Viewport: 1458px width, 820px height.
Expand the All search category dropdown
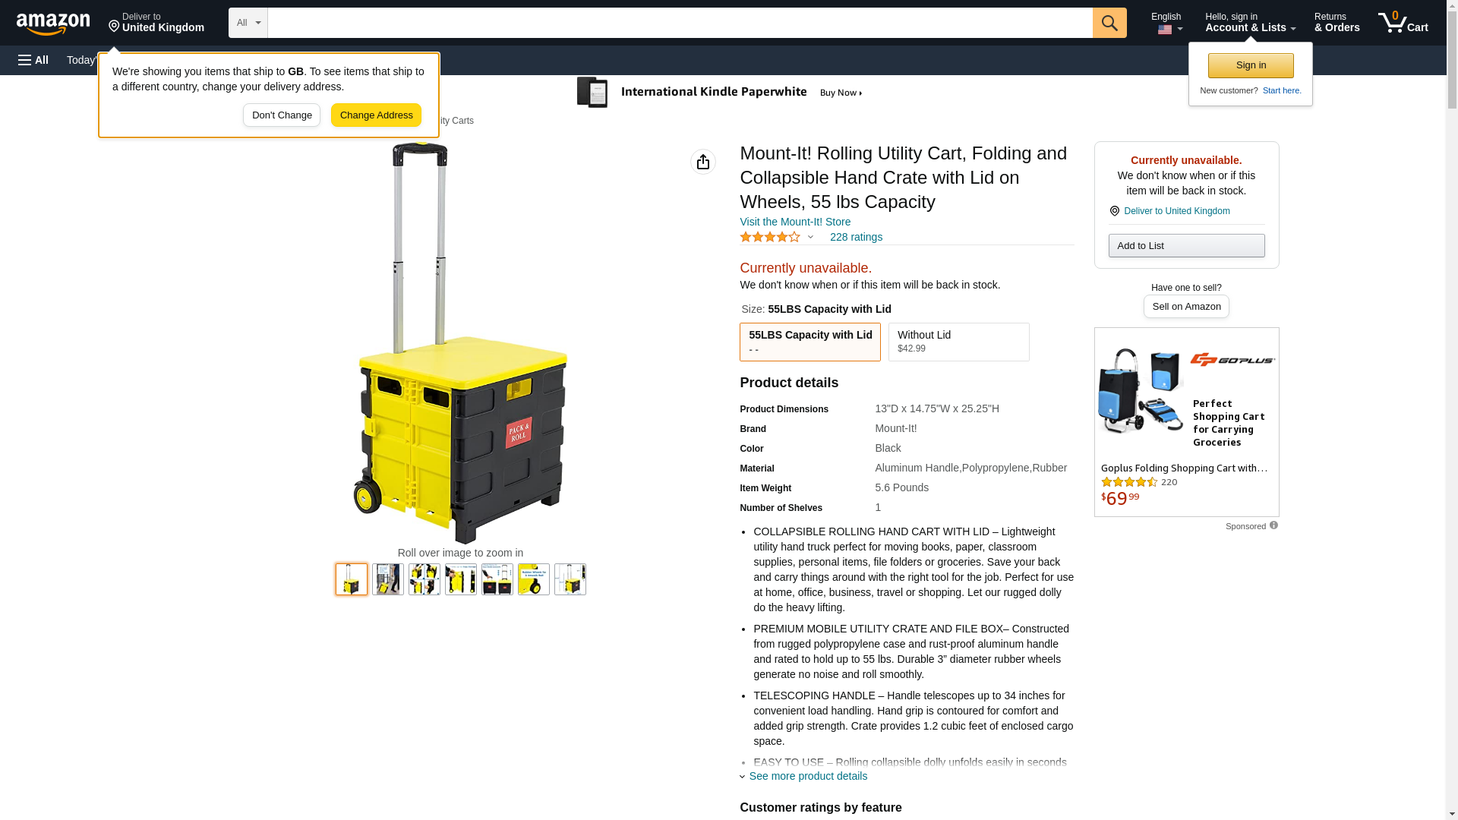tap(248, 23)
